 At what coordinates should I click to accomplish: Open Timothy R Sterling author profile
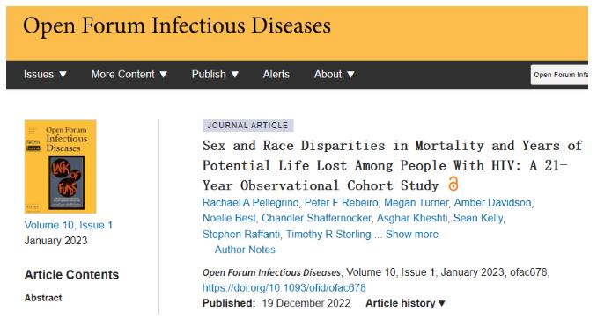328,235
